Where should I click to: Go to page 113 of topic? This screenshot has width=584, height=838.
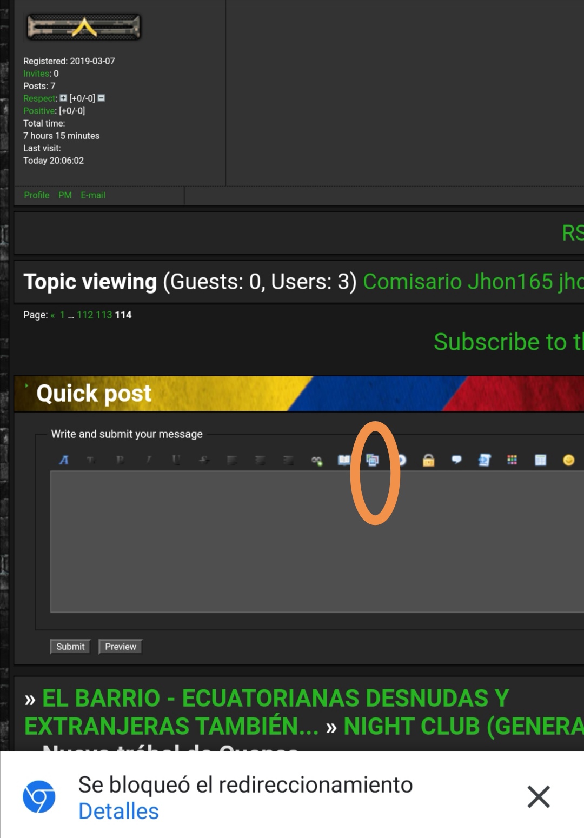coord(104,315)
